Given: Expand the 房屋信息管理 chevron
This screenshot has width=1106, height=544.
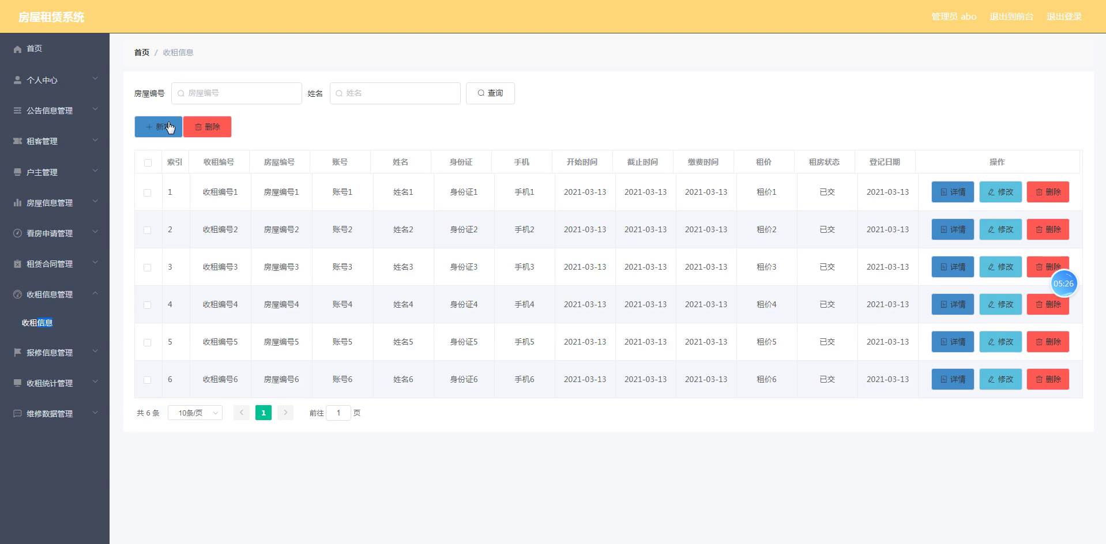Looking at the screenshot, I should [x=95, y=202].
